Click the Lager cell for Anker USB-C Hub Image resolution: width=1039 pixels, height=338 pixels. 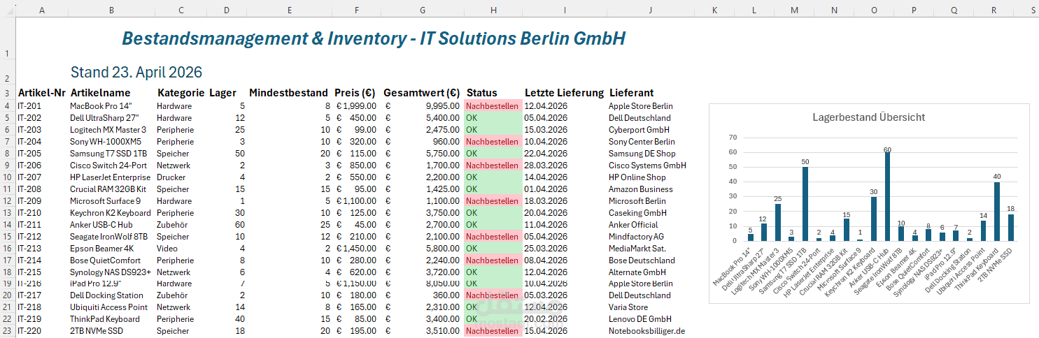tap(227, 225)
